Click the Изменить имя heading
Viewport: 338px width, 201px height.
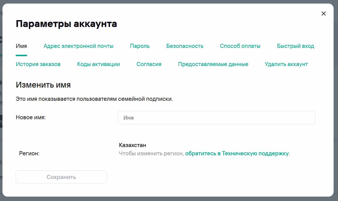pos(43,85)
